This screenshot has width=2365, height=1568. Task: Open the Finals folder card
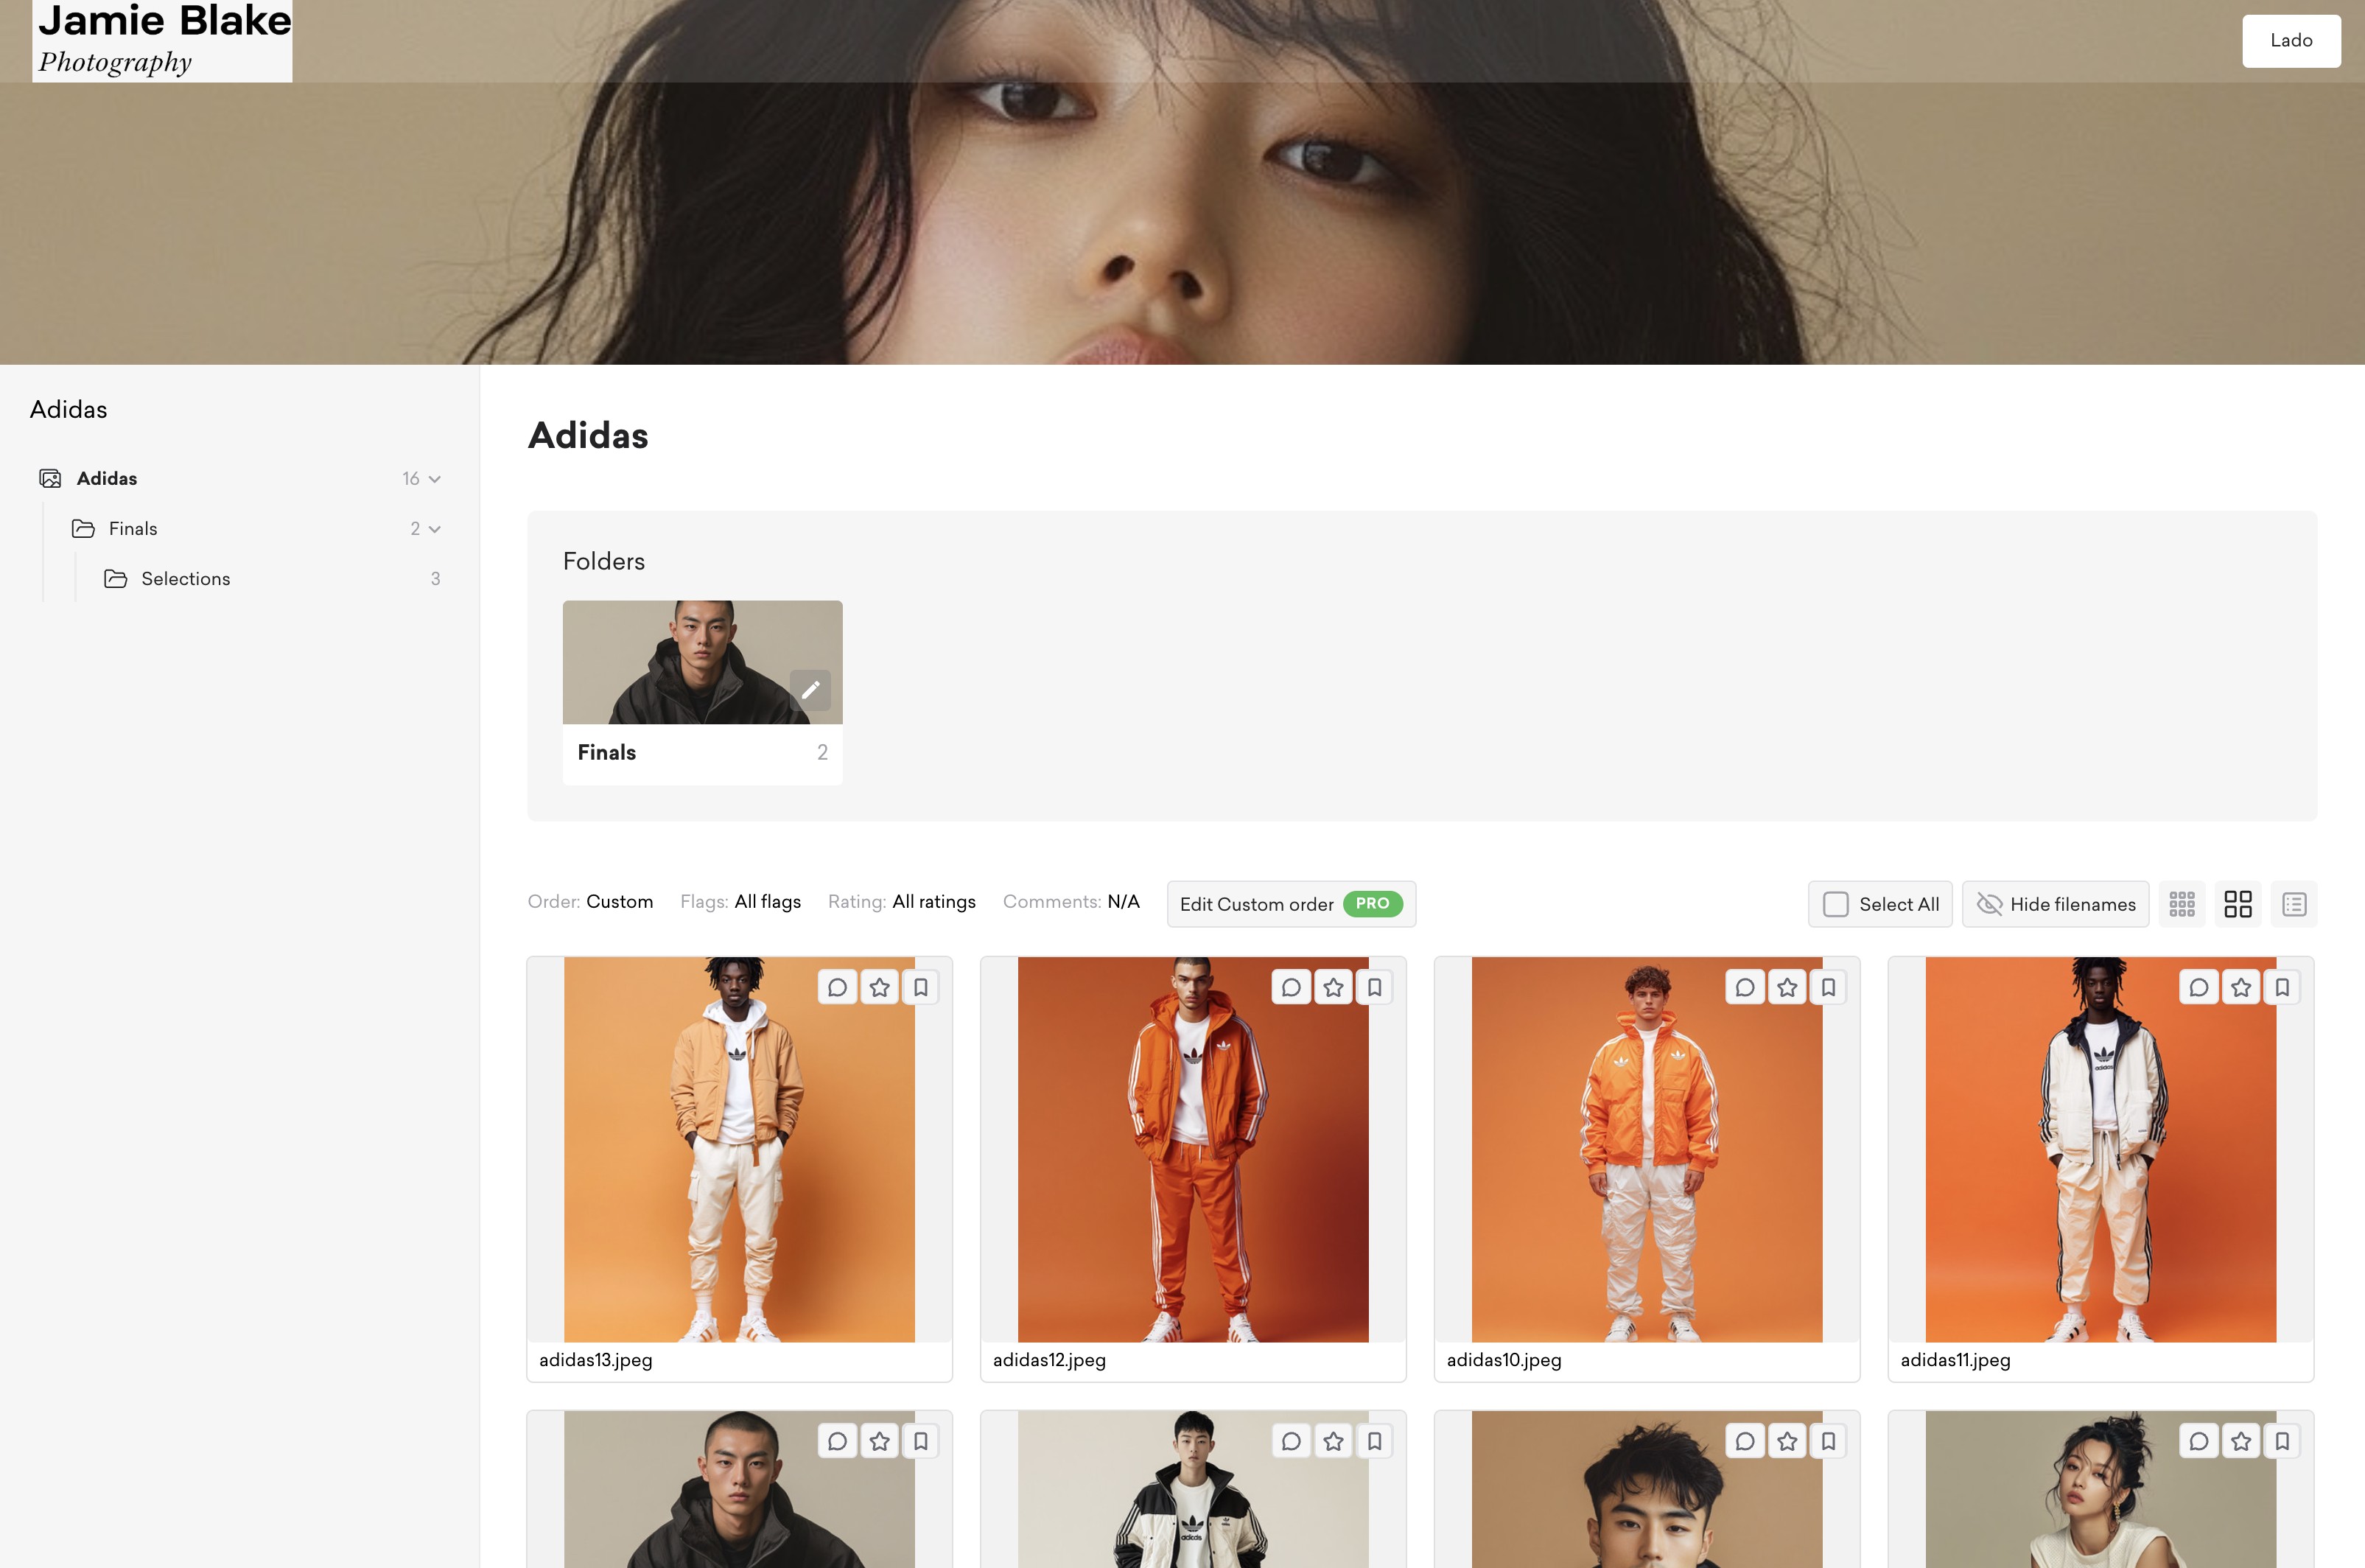(703, 692)
